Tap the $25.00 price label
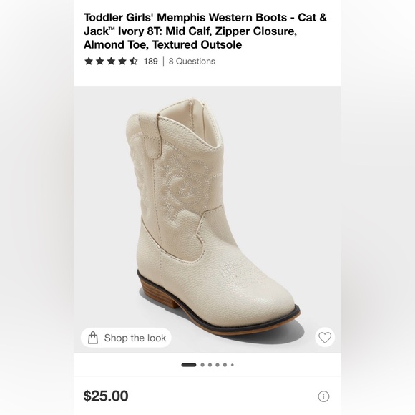This screenshot has width=415, height=415. [106, 396]
